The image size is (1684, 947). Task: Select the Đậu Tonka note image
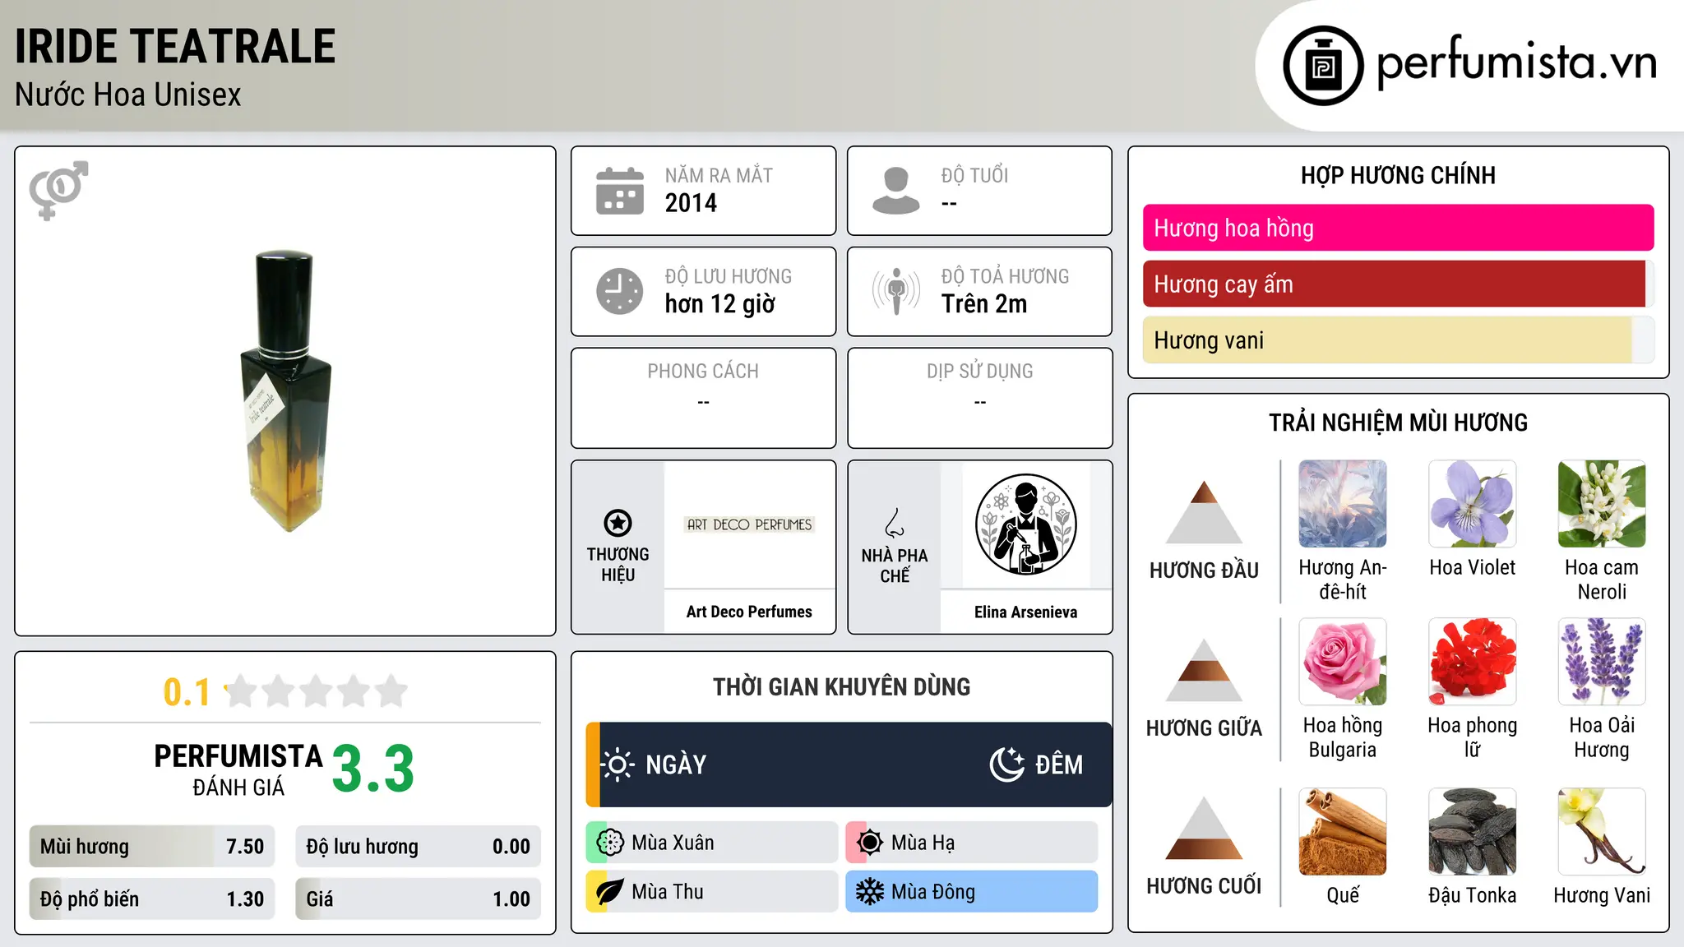[1473, 832]
